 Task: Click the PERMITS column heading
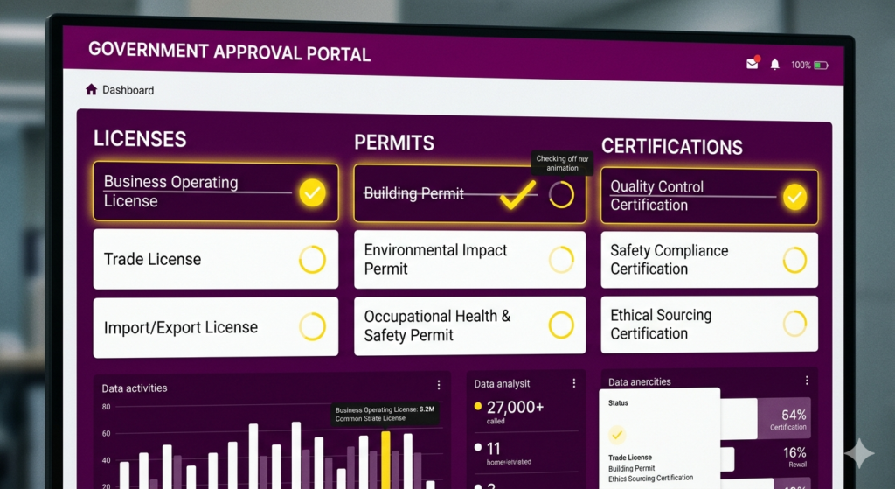[394, 143]
